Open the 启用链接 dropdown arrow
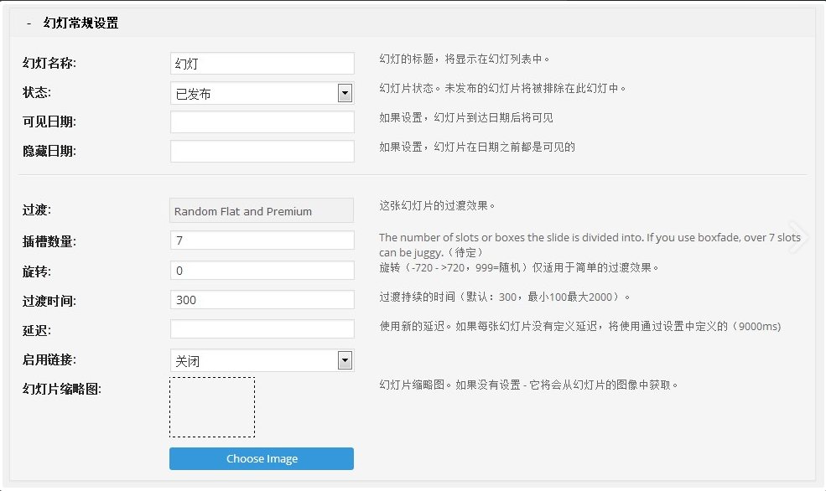 (345, 361)
